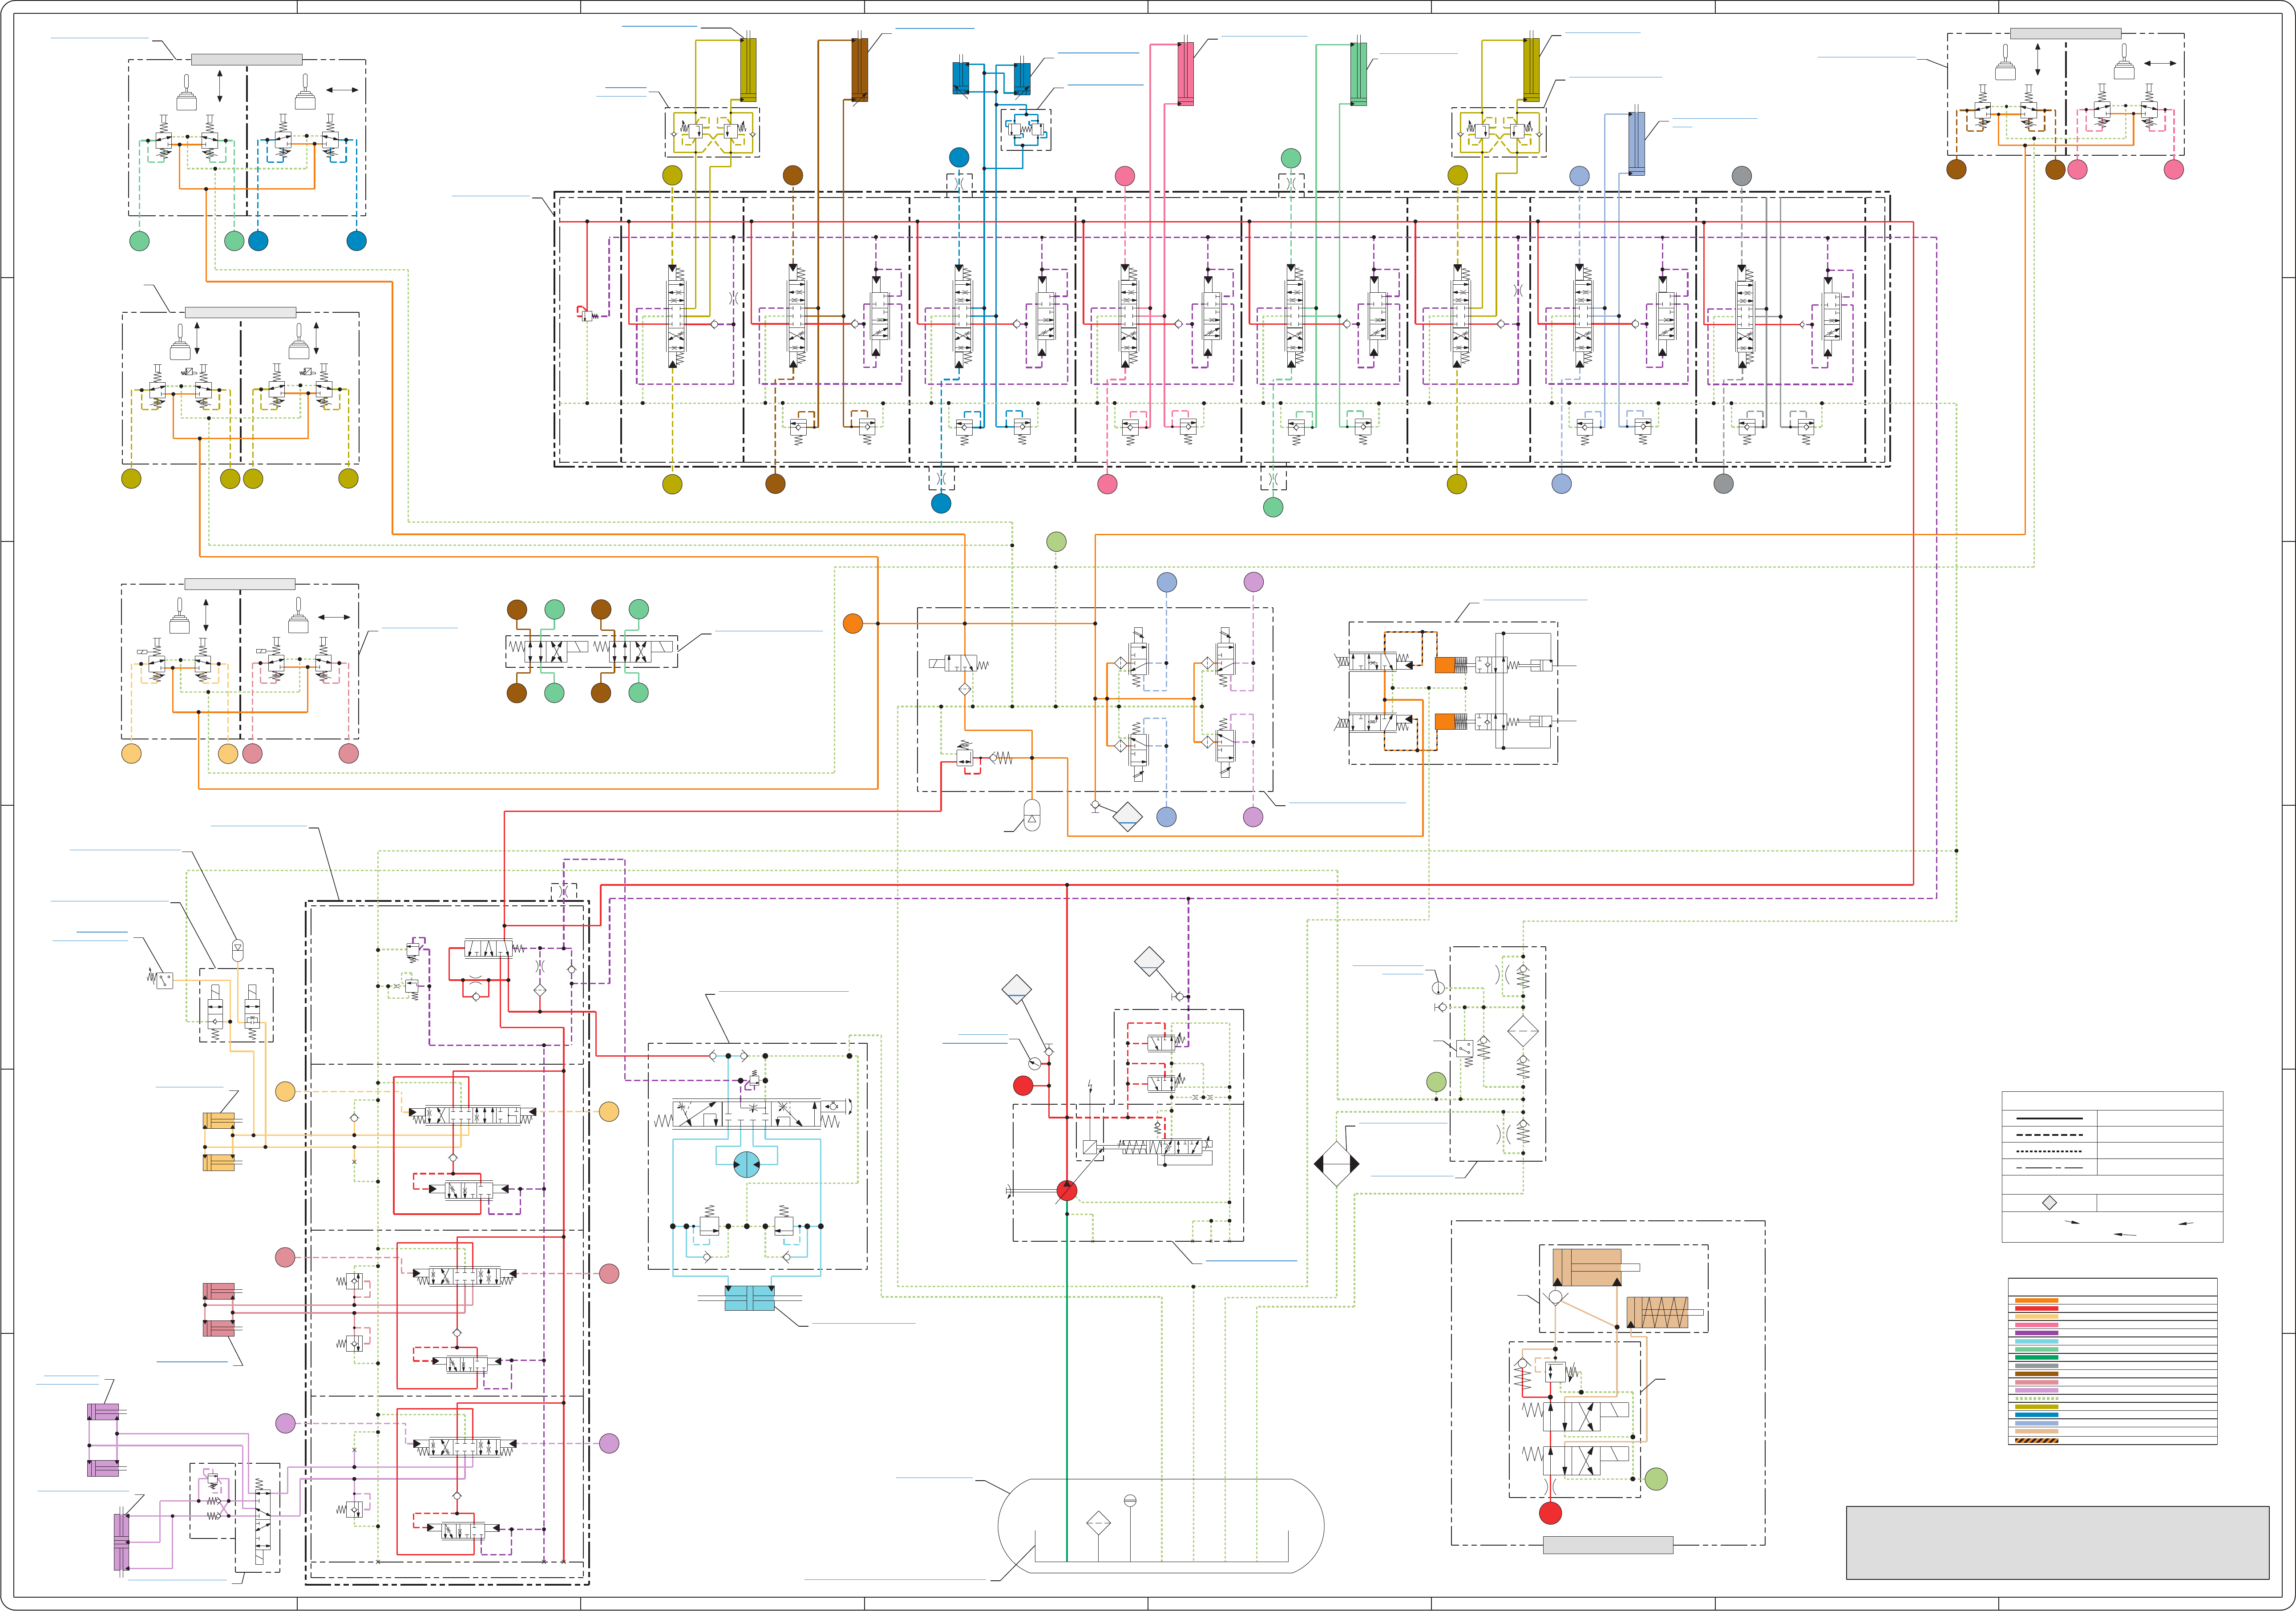Select the diamond filter with the blue line
This screenshot has width=2296, height=1611.
click(1127, 817)
